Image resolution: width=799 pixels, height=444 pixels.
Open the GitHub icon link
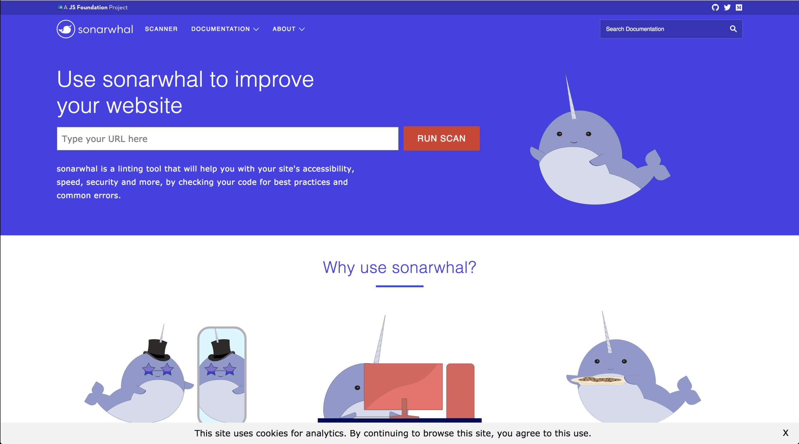(x=715, y=7)
